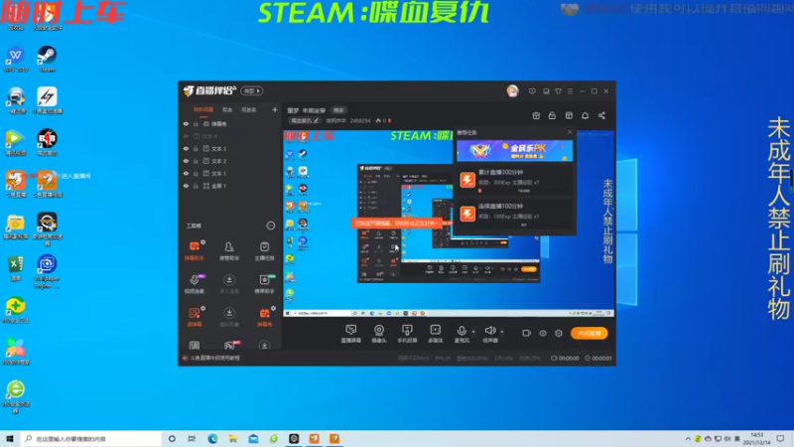Toggle lock on the 全屏 1 layer
Viewport: 794px width, 447px height.
(x=196, y=186)
